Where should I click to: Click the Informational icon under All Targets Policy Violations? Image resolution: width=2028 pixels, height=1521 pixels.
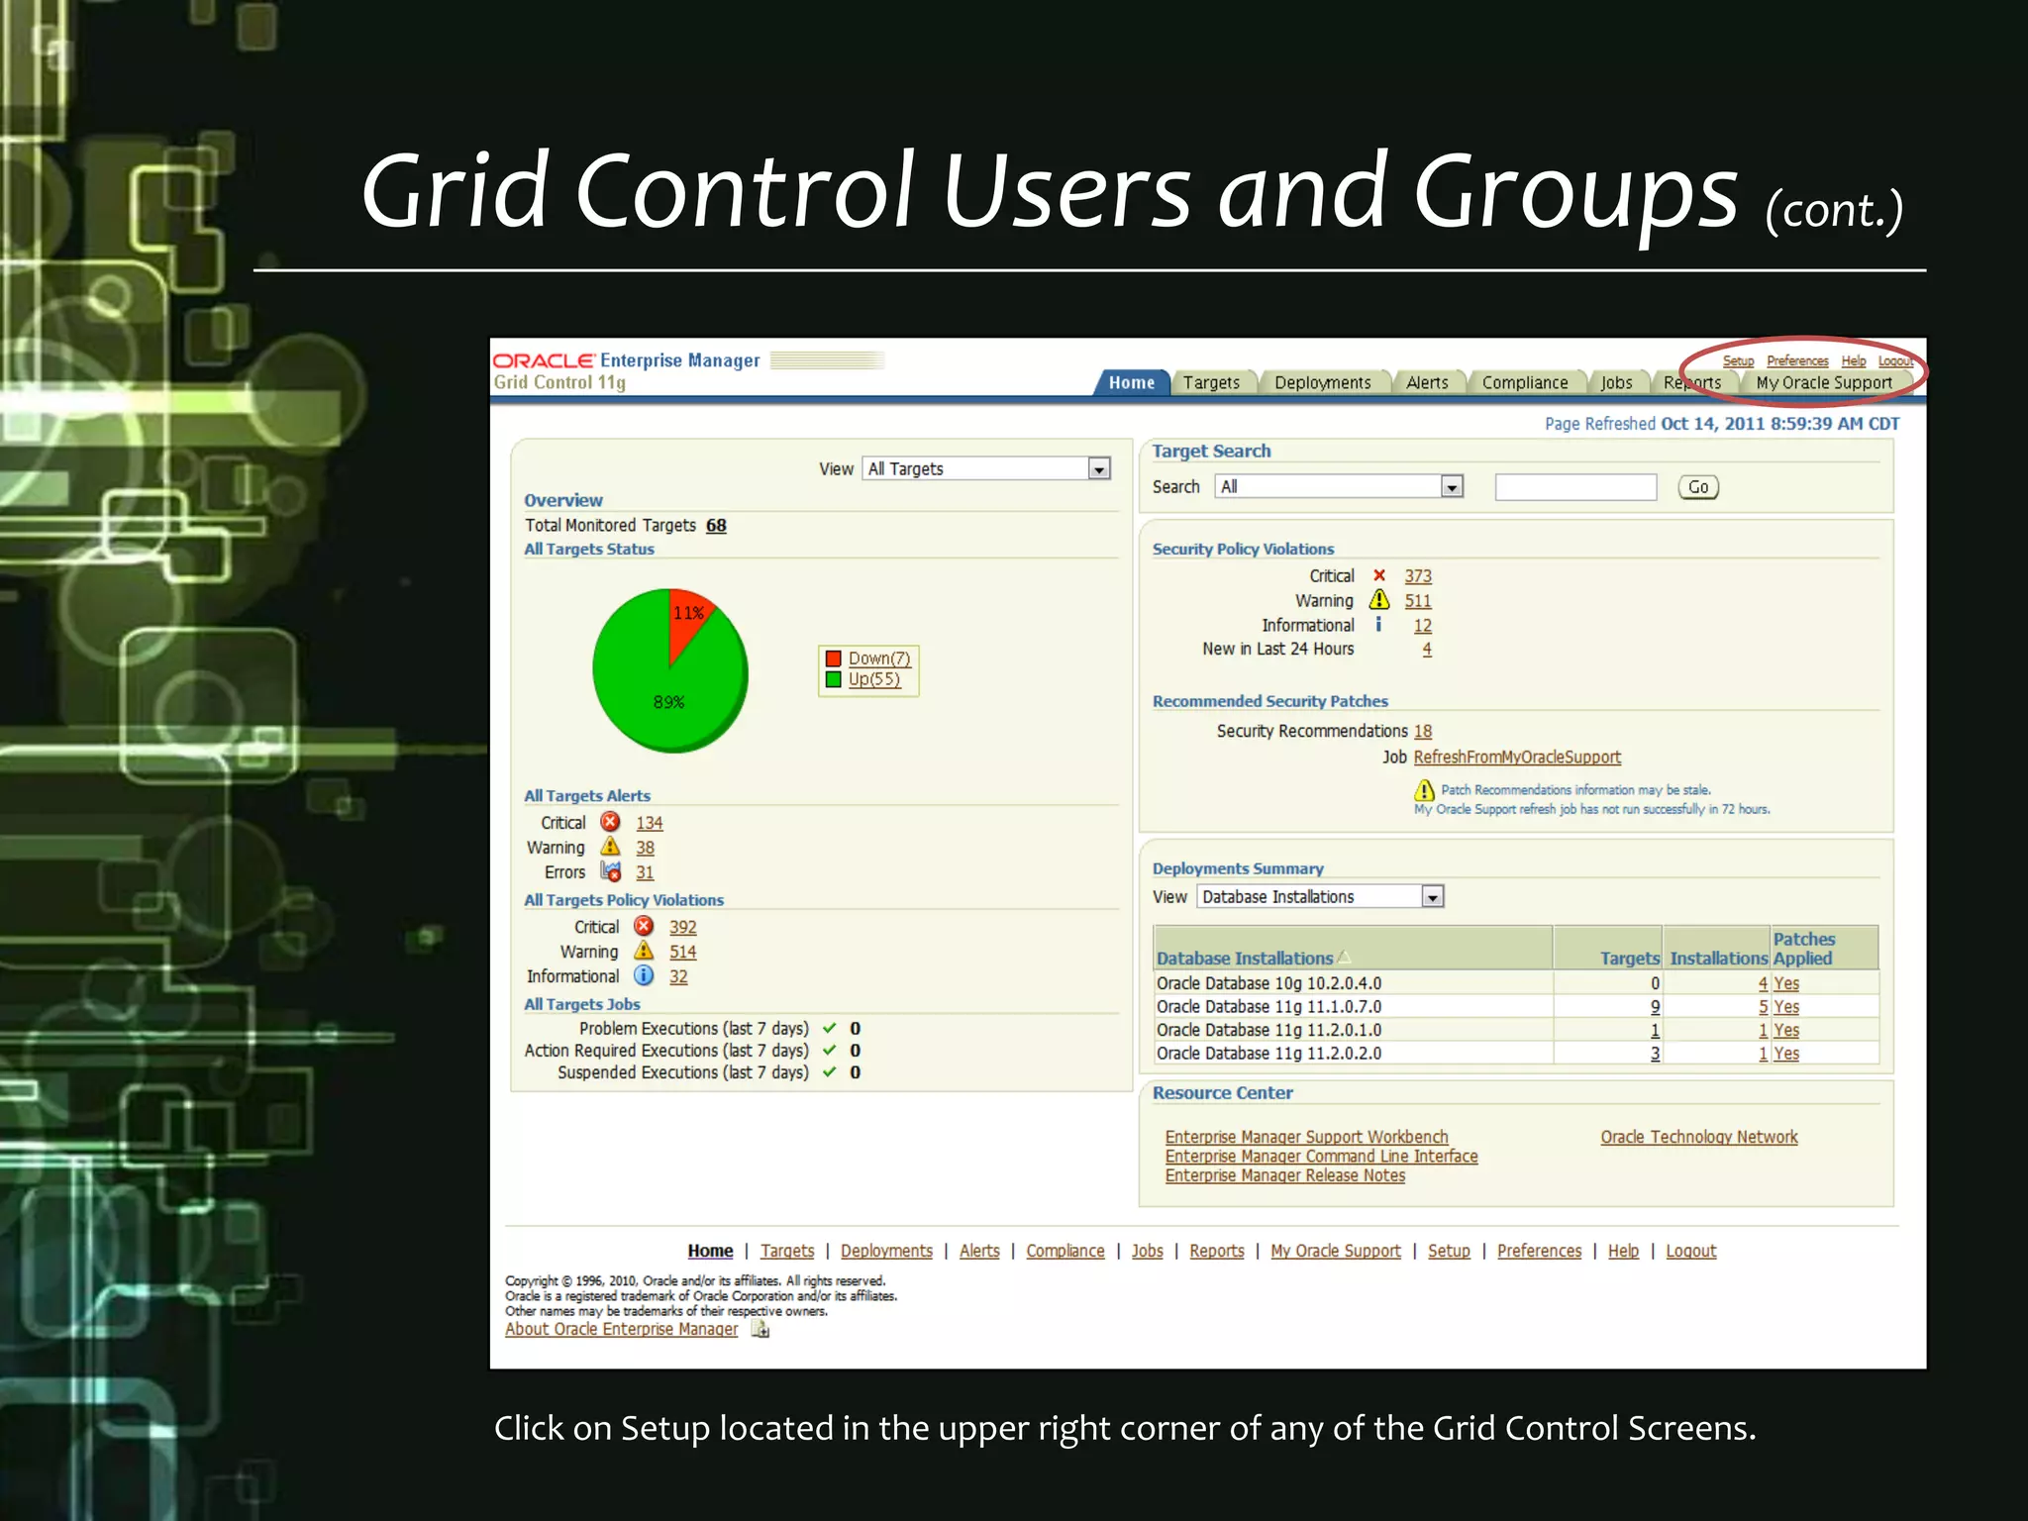point(644,975)
